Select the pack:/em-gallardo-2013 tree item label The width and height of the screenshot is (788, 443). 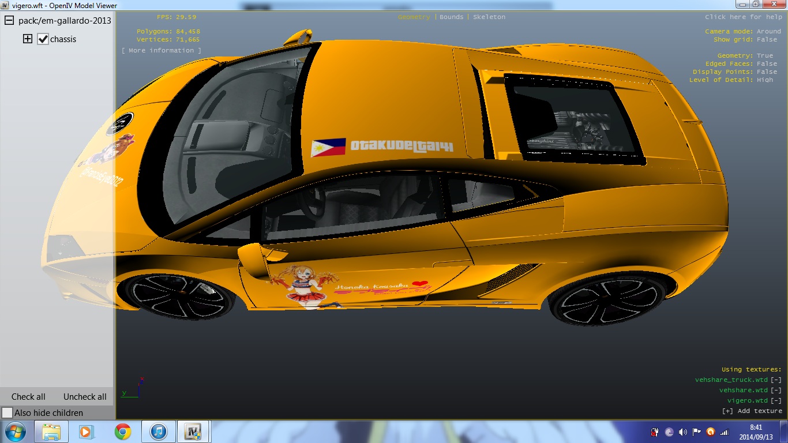[x=65, y=20]
